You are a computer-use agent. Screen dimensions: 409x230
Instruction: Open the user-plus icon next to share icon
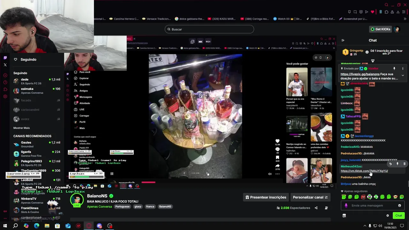[x=326, y=208]
